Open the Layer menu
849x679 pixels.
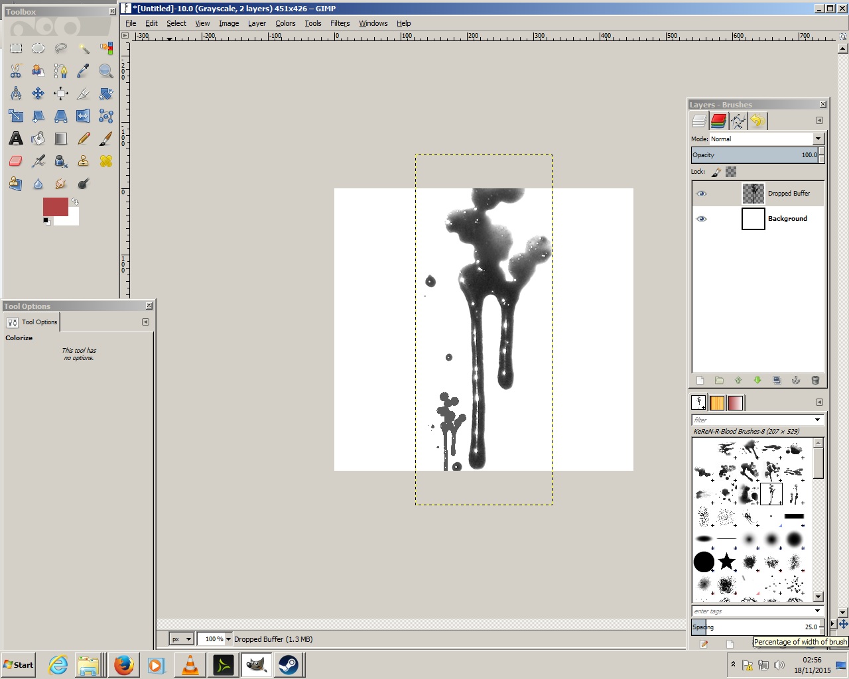(257, 23)
